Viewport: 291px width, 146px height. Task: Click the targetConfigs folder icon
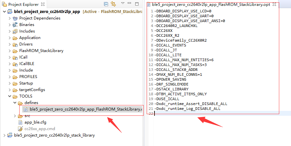[x=15, y=90]
